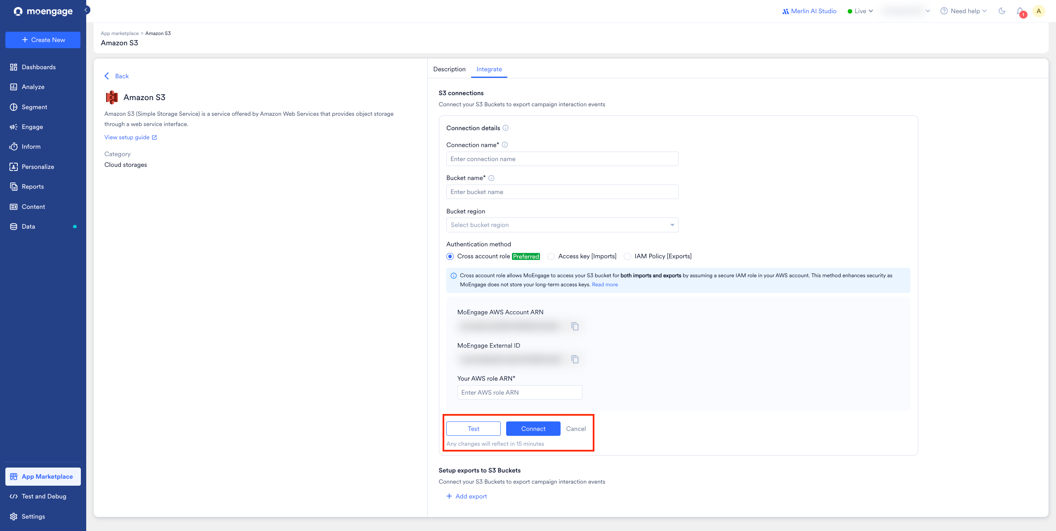Open the notifications bell
The image size is (1056, 531).
(1020, 11)
